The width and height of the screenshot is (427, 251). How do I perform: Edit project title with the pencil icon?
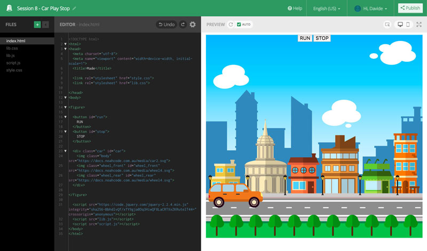[74, 9]
